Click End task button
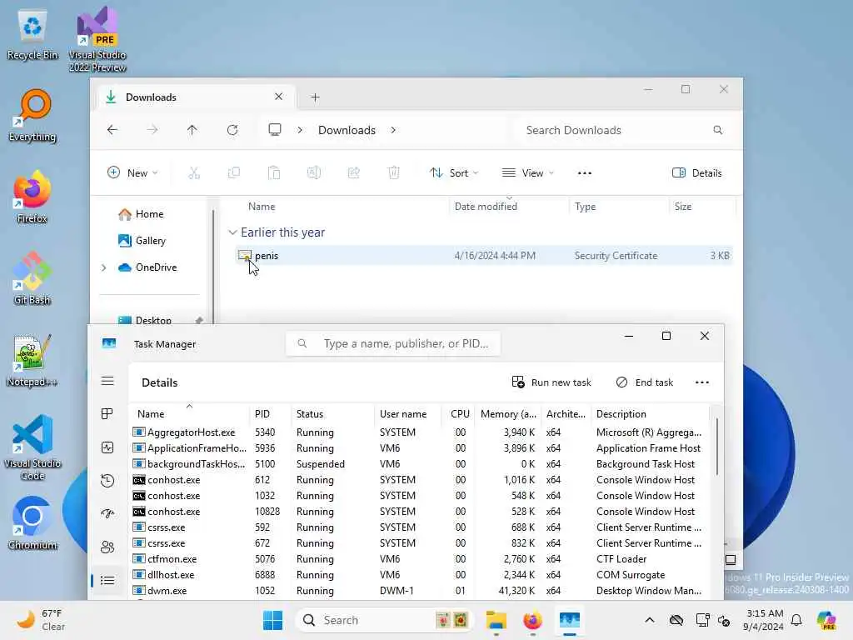This screenshot has height=640, width=853. click(645, 382)
